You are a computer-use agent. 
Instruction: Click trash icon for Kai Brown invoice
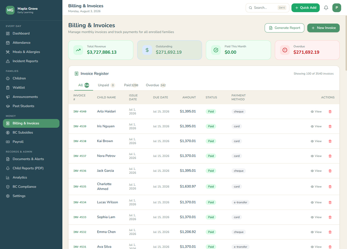330,141
